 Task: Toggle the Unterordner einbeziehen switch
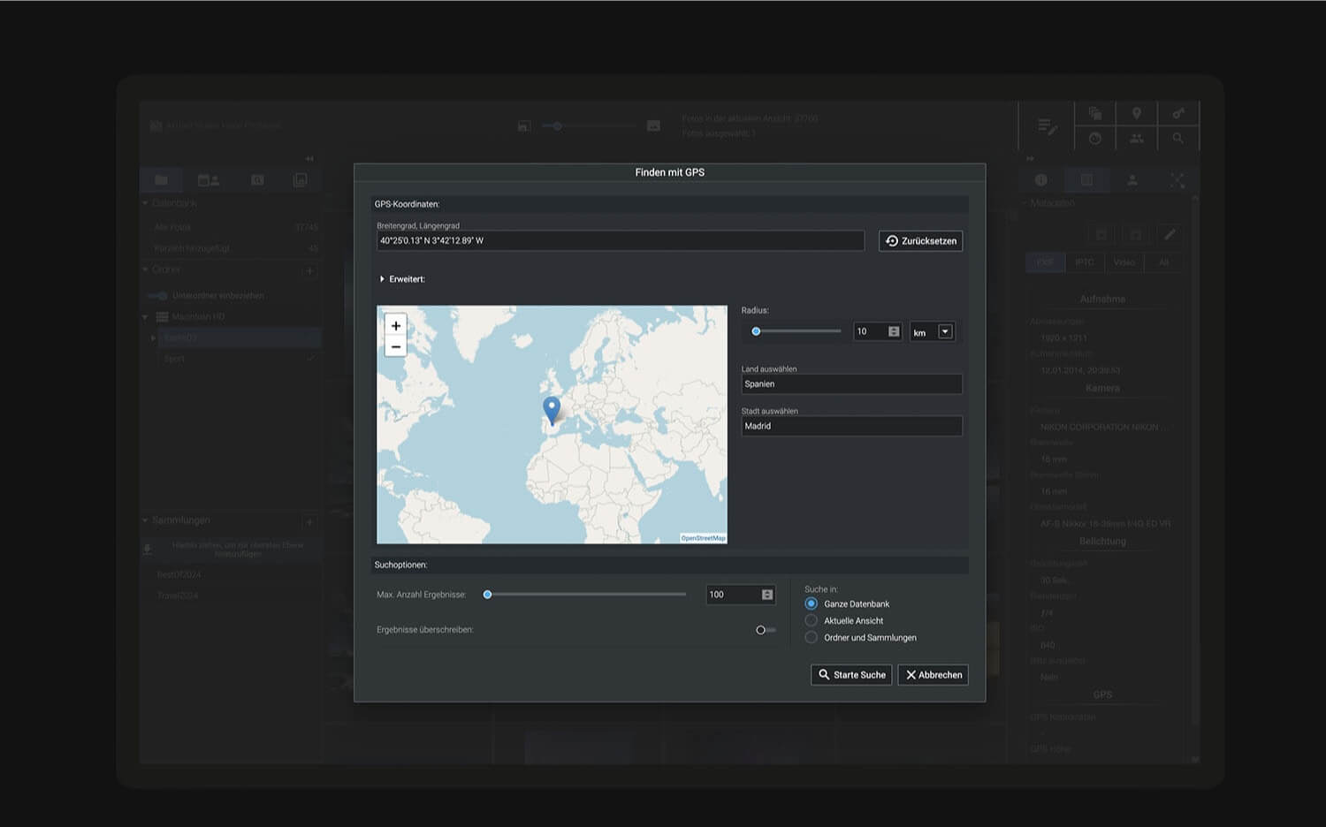coord(157,296)
